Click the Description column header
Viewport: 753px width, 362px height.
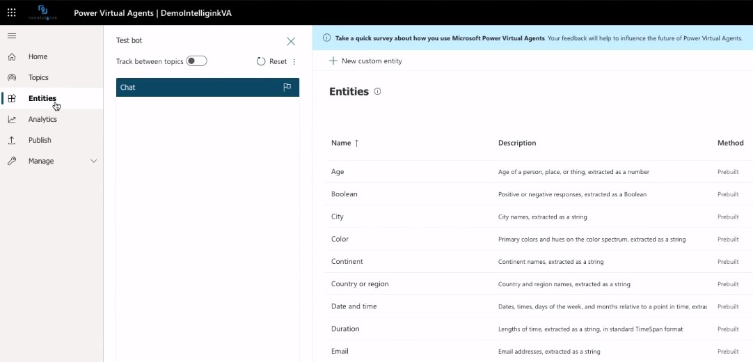(517, 143)
